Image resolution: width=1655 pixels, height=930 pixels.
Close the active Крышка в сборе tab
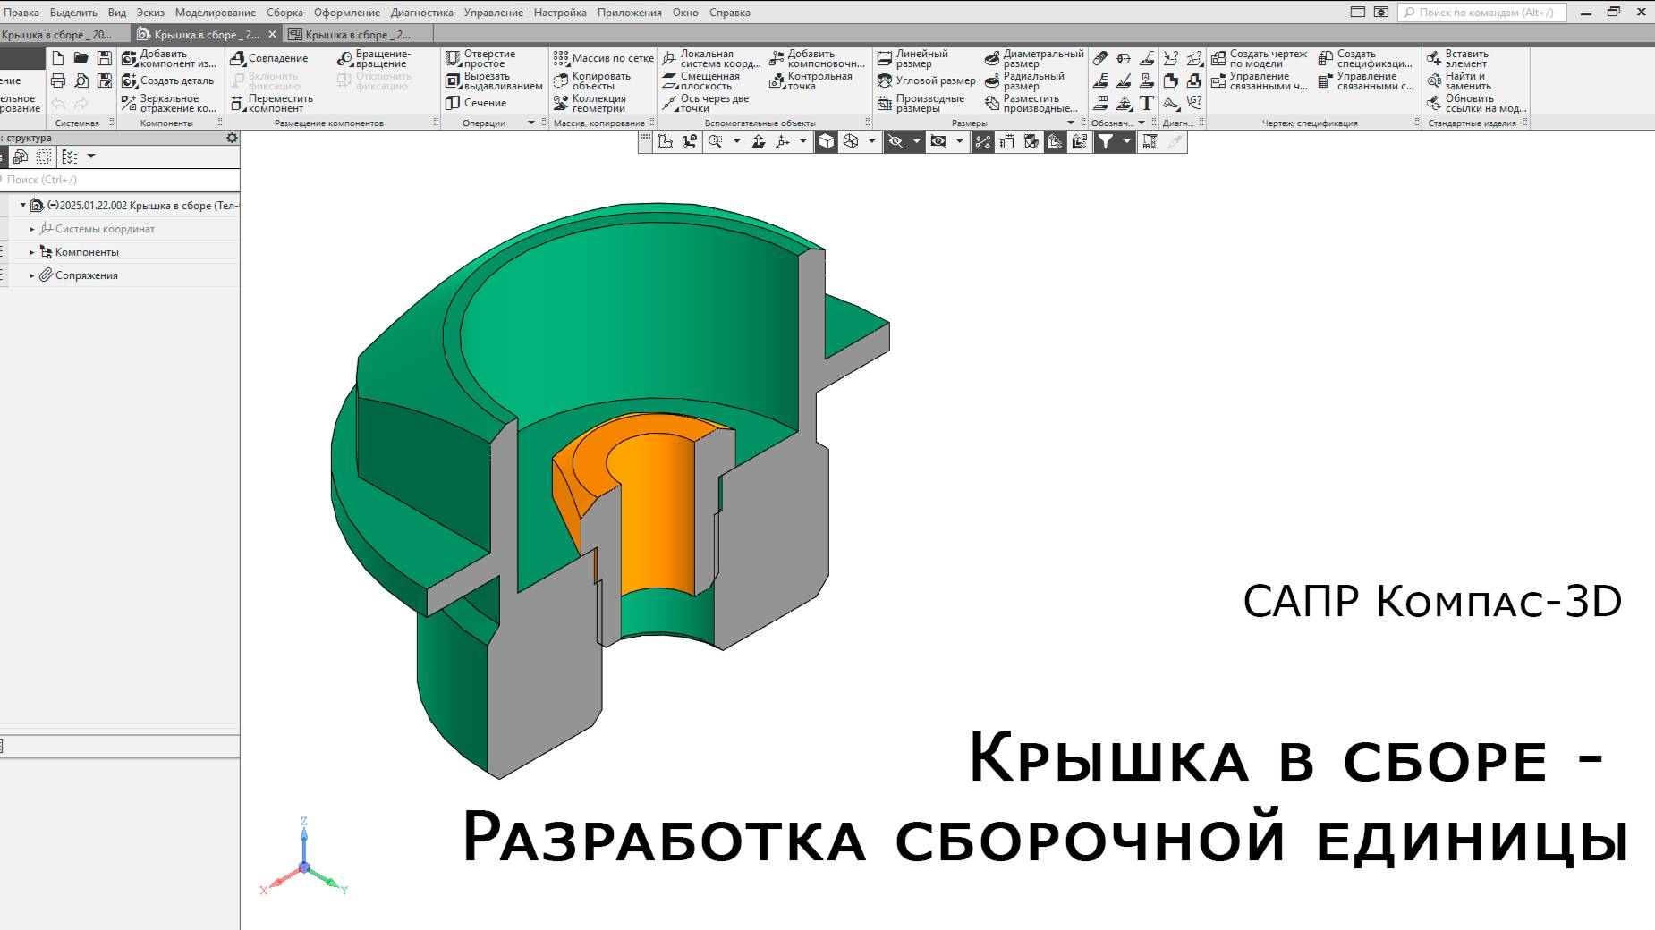(x=272, y=34)
